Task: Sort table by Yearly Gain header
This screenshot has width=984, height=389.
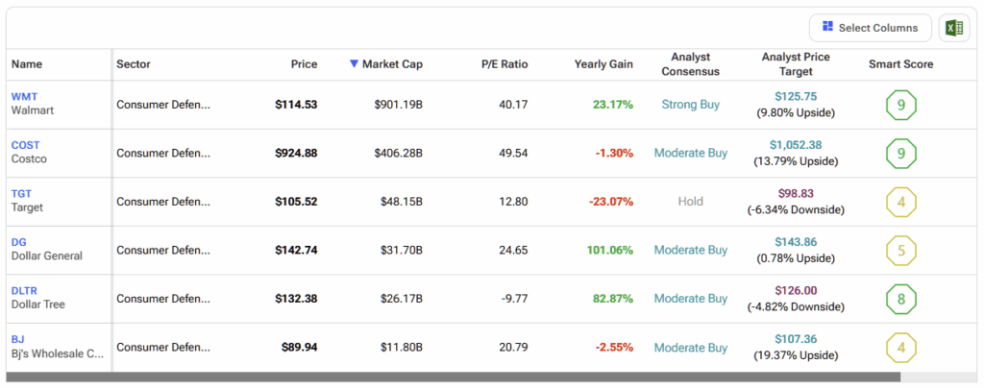Action: pos(603,64)
